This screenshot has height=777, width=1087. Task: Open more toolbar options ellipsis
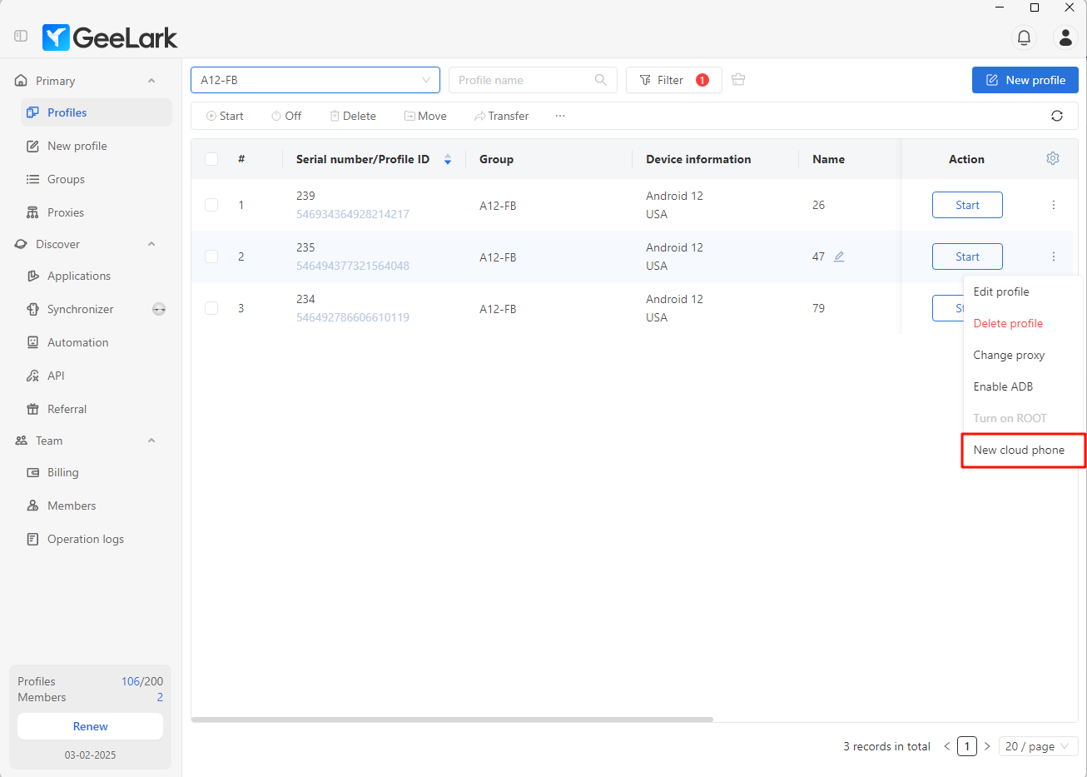[x=560, y=116]
